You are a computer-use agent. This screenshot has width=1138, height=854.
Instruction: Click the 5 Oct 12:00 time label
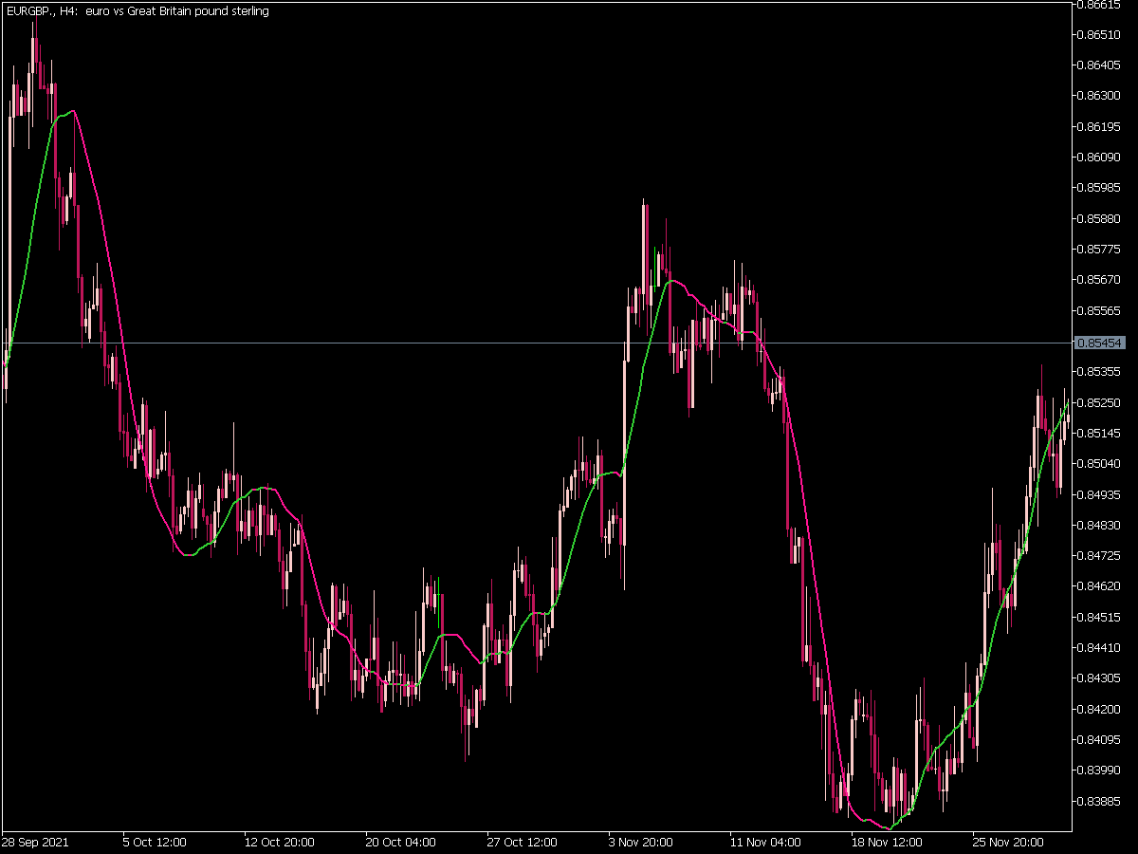tap(155, 842)
